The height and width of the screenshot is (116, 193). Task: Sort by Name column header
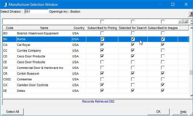coord(44,28)
